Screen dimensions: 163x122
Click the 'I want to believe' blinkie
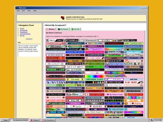[x=56, y=103]
